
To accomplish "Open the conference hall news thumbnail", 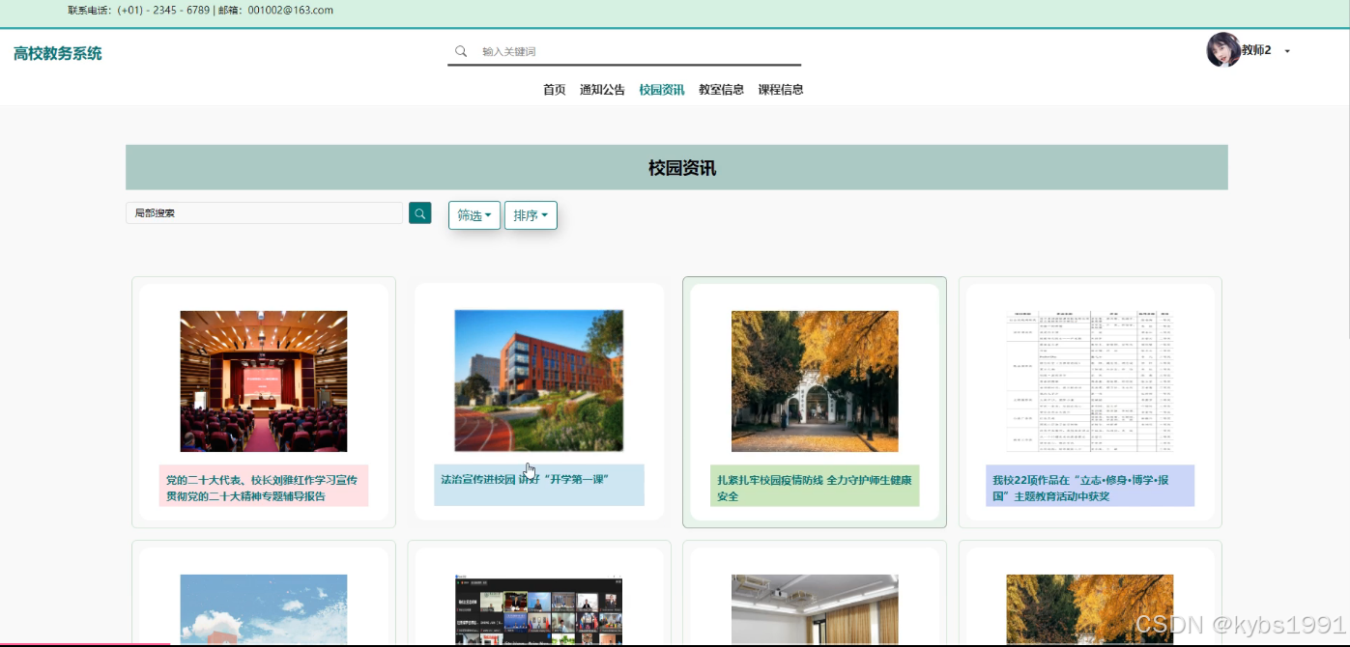I will click(x=264, y=381).
